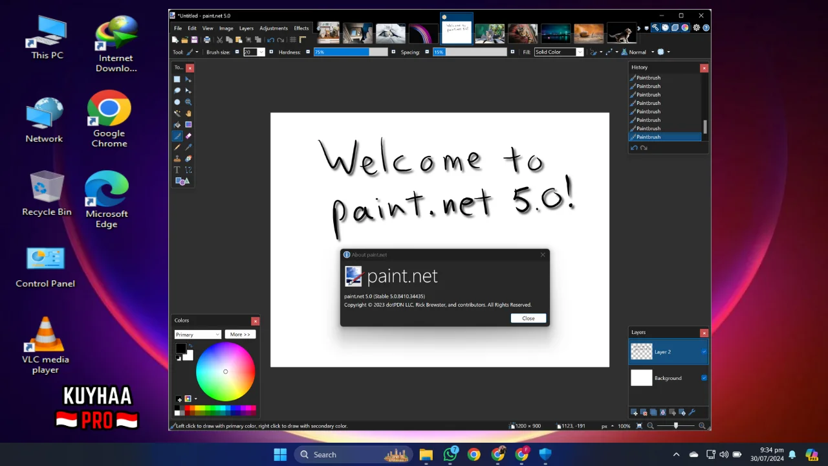
Task: Open the Help question mark icon
Action: (706, 28)
